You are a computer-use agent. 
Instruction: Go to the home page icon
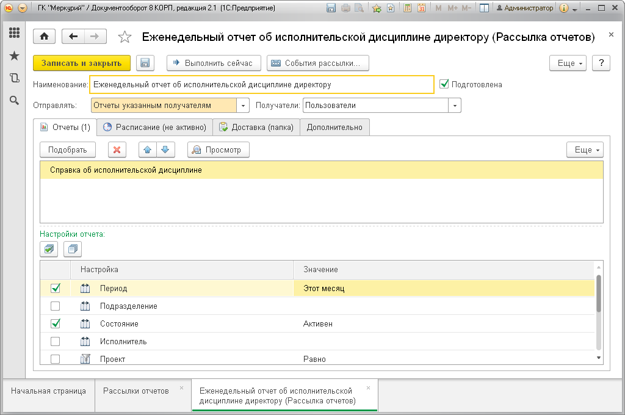coord(44,37)
